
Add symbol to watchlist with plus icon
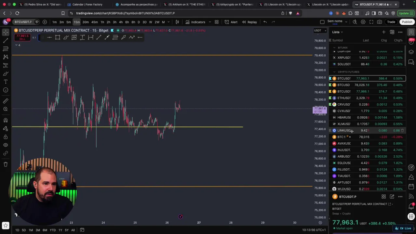point(384,32)
